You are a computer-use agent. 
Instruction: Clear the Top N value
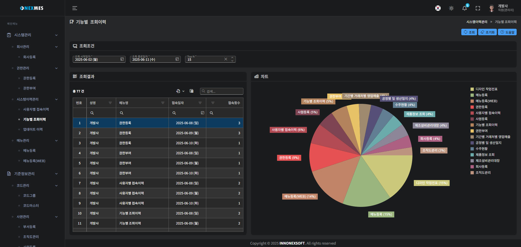[225, 59]
